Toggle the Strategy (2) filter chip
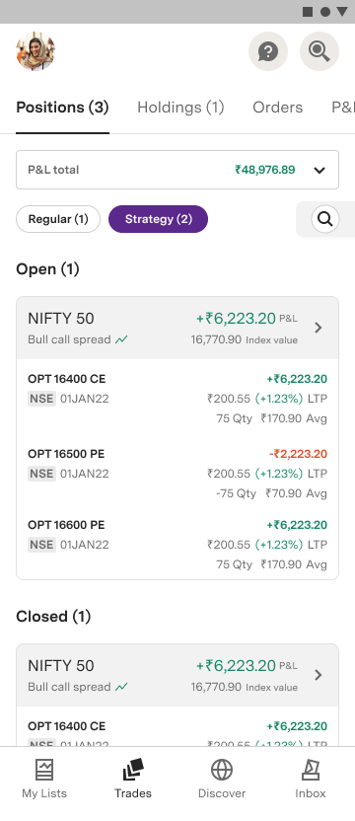The width and height of the screenshot is (355, 821). coord(158,219)
